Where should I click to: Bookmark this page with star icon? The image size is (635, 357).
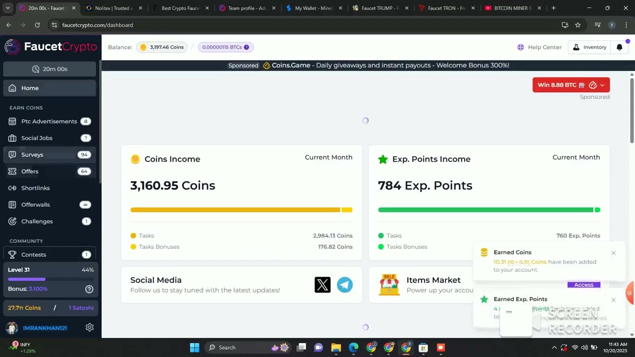click(577, 25)
